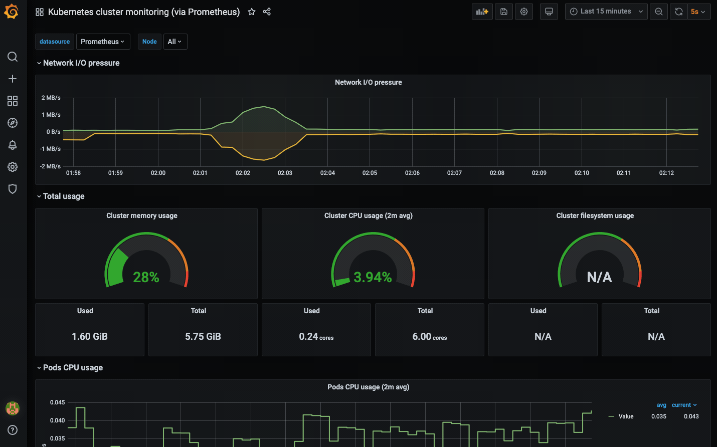717x447 pixels.
Task: Open the Prometheus datasource dropdown
Action: click(103, 42)
